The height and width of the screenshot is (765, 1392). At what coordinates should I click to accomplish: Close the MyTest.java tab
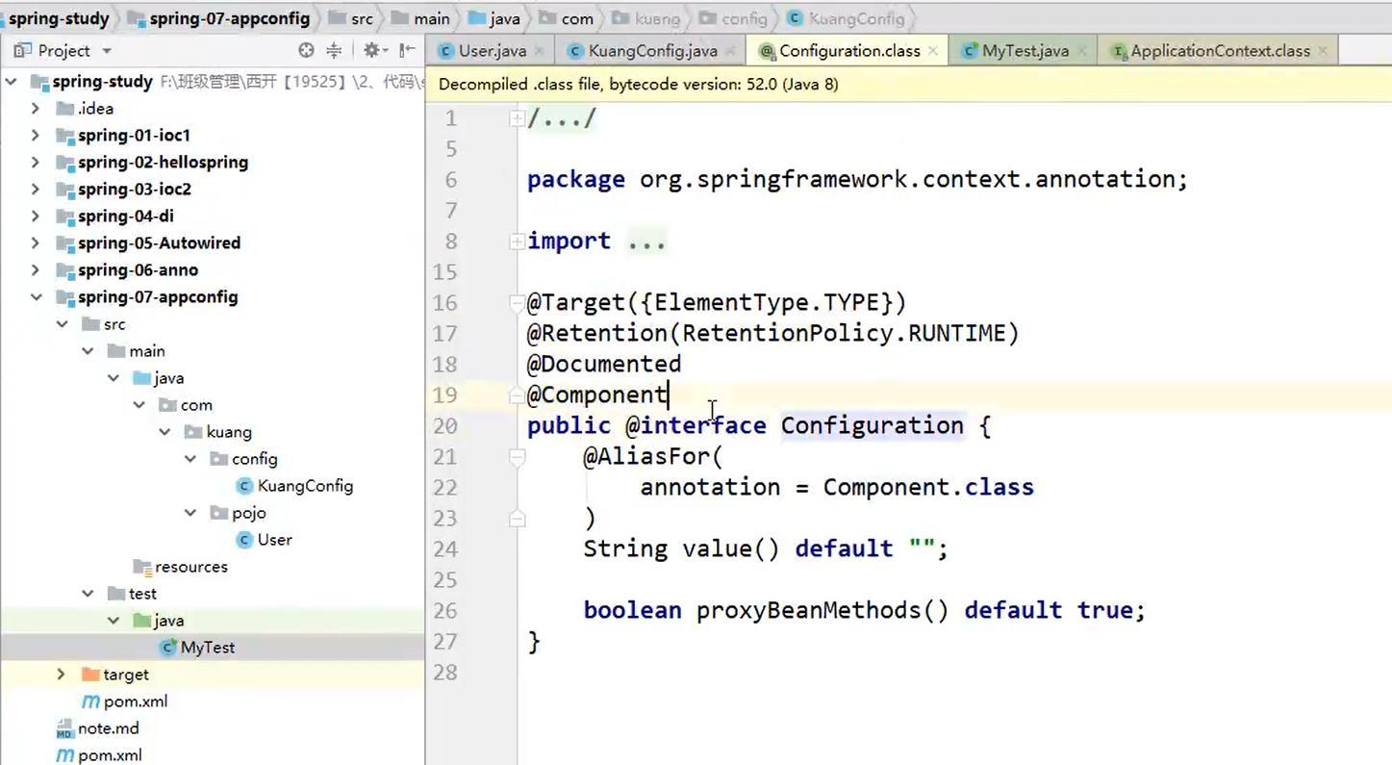tap(1082, 51)
